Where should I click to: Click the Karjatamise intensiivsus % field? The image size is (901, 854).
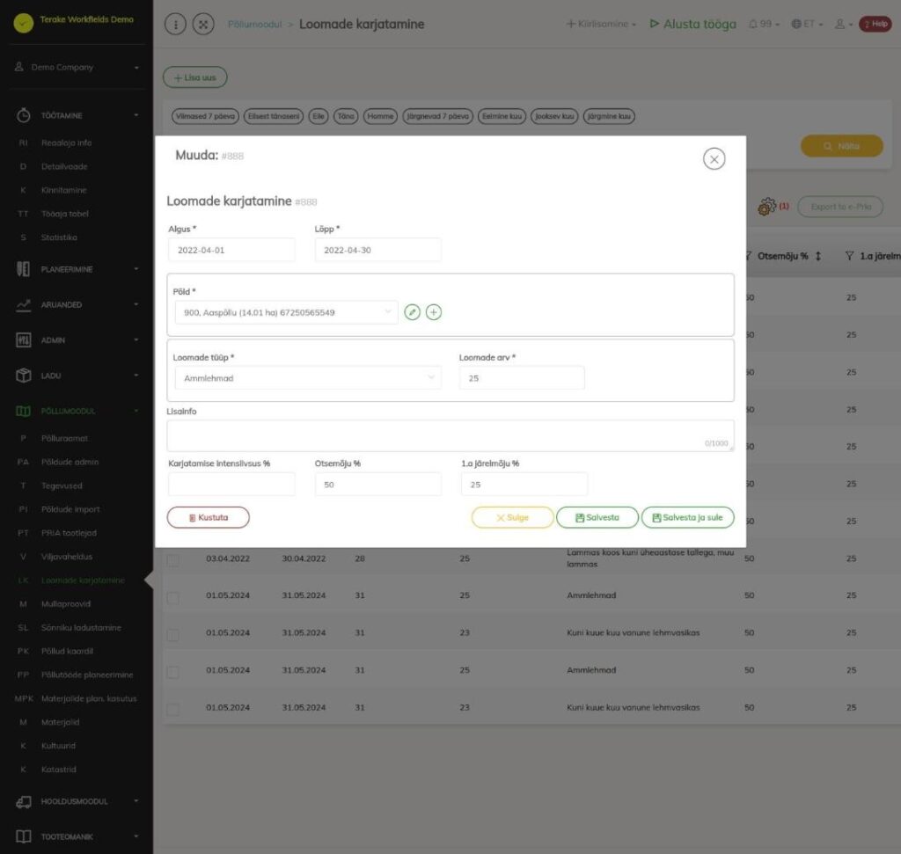tap(231, 484)
